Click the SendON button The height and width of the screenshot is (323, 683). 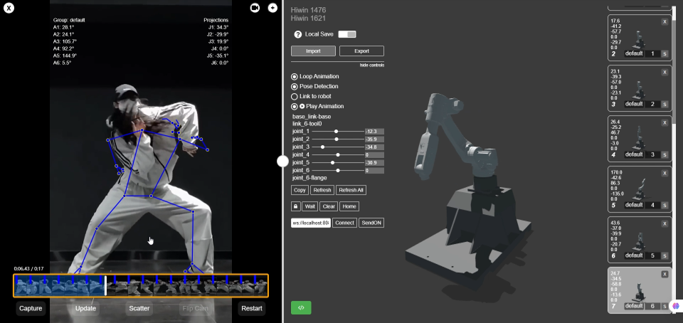(371, 223)
